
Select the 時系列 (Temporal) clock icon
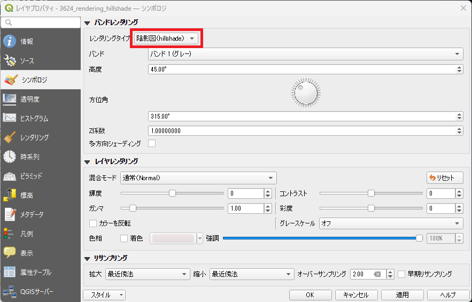(x=10, y=157)
